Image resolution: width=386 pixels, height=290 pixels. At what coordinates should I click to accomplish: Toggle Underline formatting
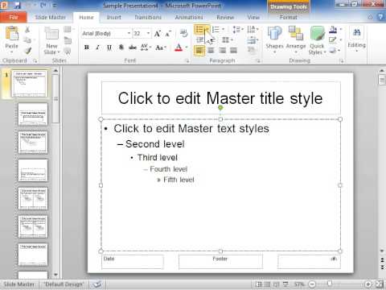[109, 48]
